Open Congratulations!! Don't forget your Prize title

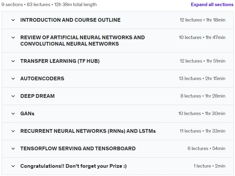(x=73, y=166)
